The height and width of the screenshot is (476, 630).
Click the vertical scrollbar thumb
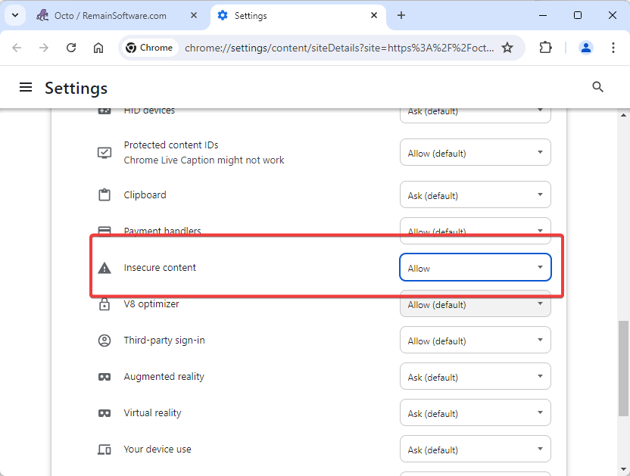coord(623,369)
